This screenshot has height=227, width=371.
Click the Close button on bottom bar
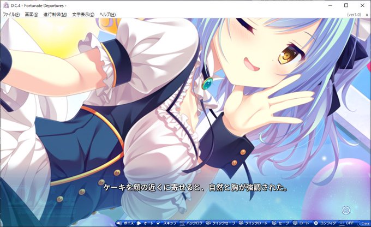tap(365, 223)
